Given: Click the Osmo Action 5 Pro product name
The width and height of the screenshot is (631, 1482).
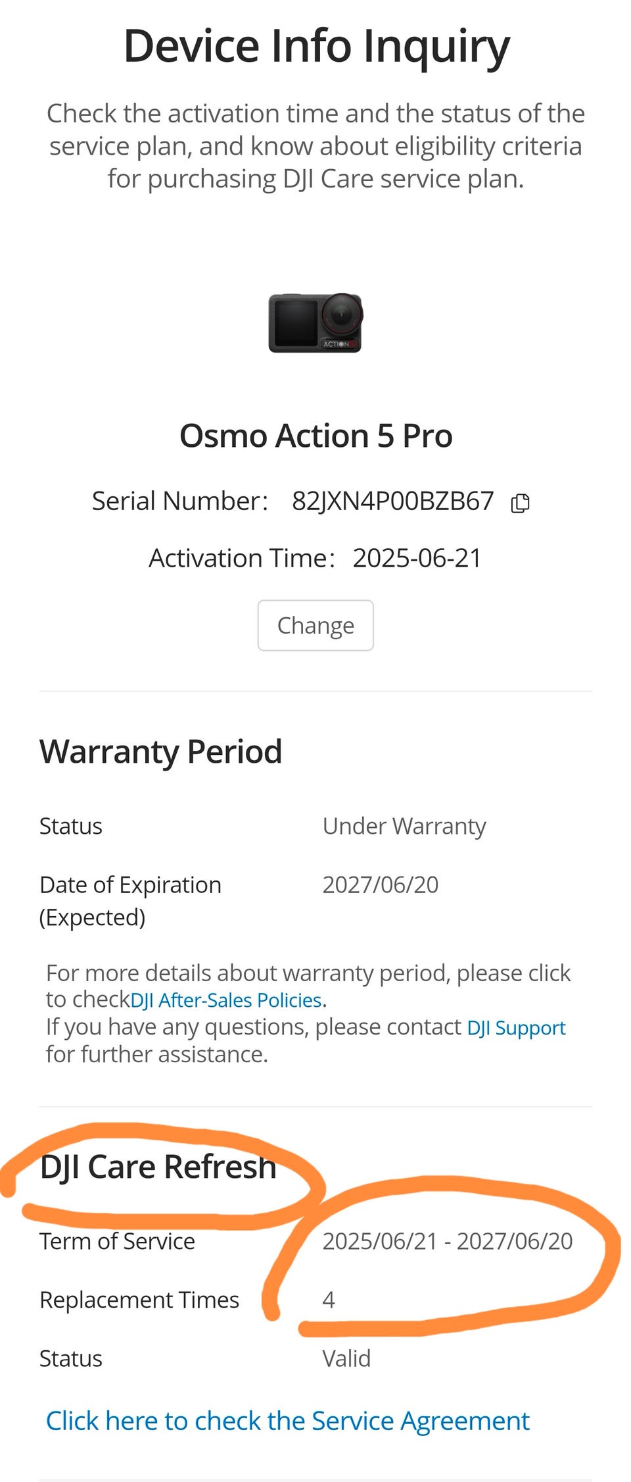Looking at the screenshot, I should coord(315,436).
